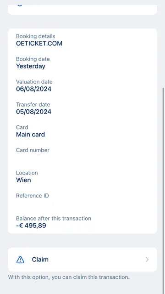This screenshot has width=165, height=294.
Task: Tap the OETICKET.COM booking details text
Action: [x=39, y=44]
